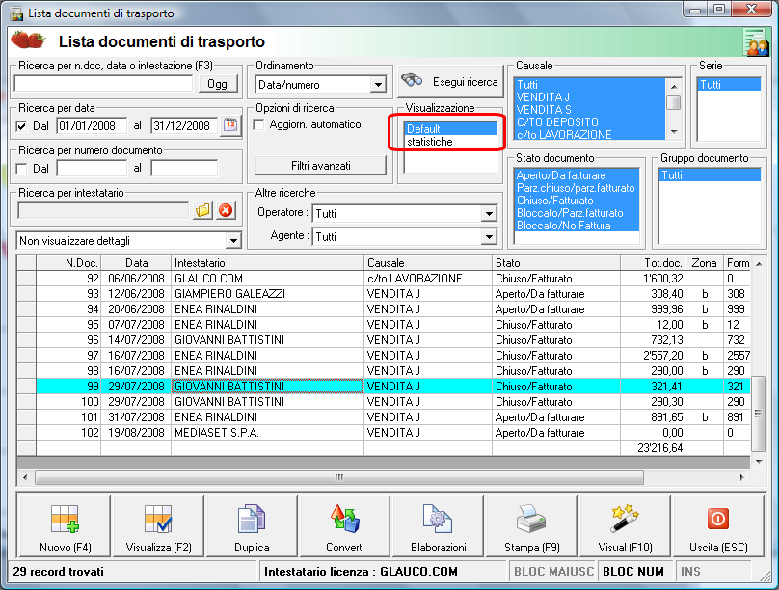Select C/TO DEPOSITO in Causale list
The height and width of the screenshot is (590, 779).
click(x=590, y=122)
